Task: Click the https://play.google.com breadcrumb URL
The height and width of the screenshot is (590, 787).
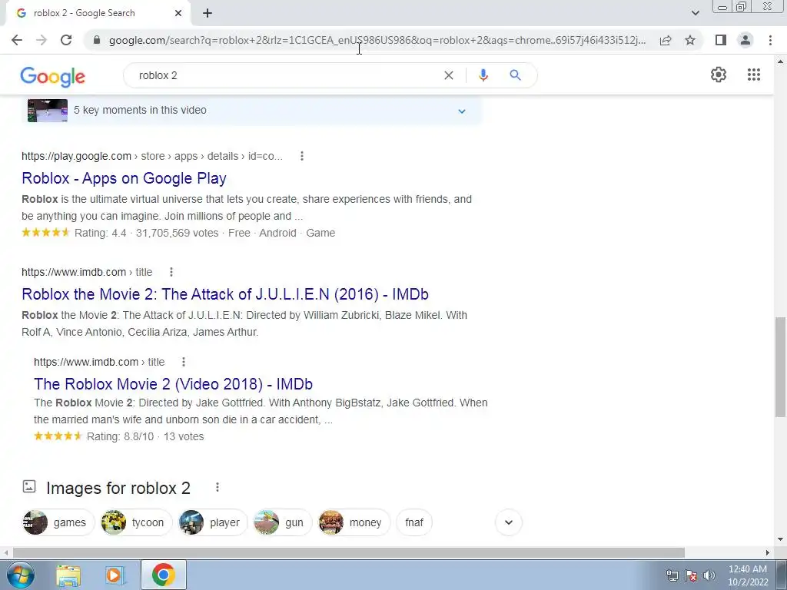Action: pos(152,156)
